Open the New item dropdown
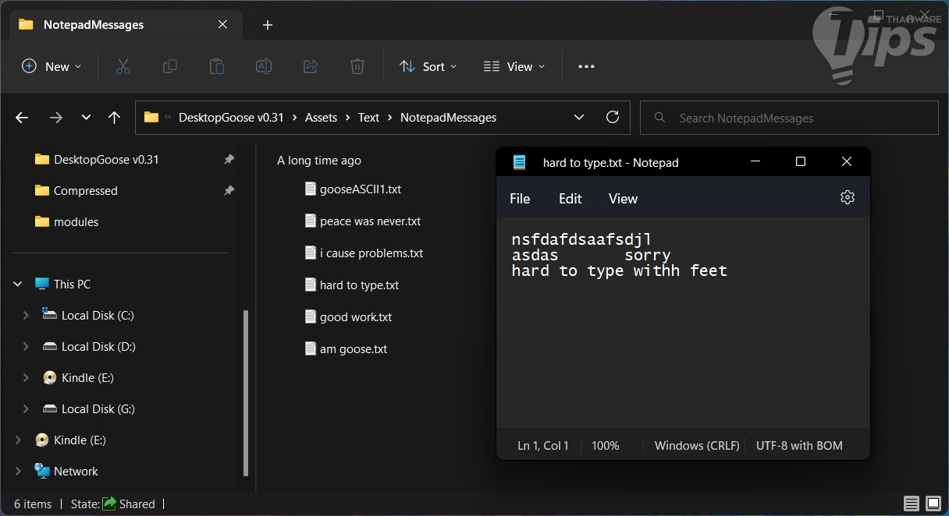The width and height of the screenshot is (949, 516). click(52, 66)
